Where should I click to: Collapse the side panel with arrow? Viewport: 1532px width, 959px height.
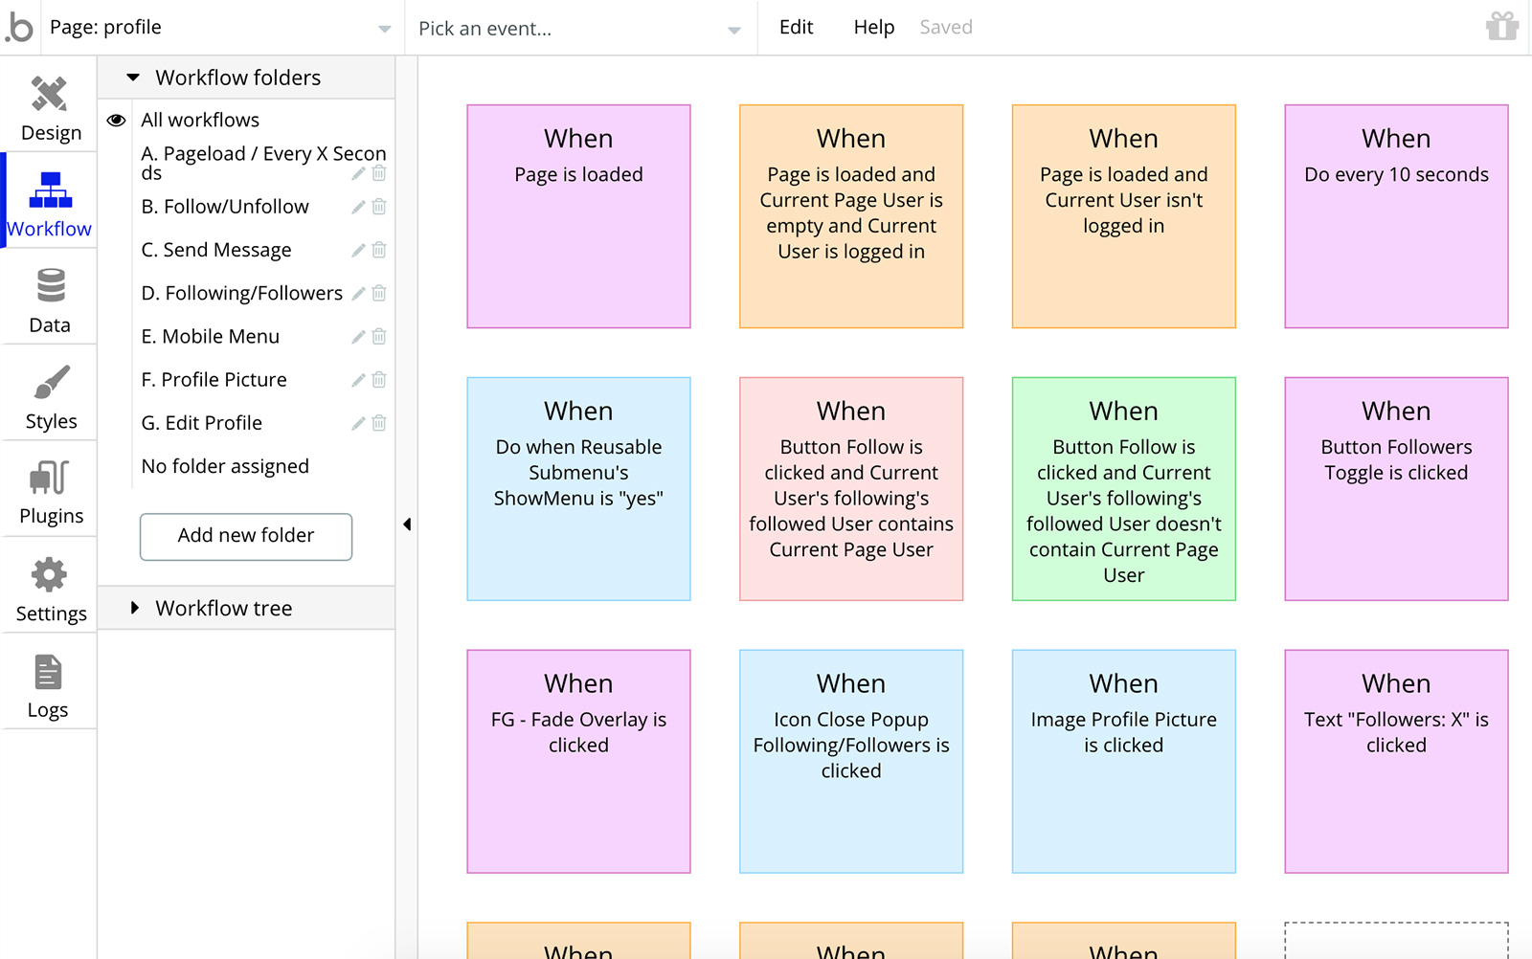point(407,524)
